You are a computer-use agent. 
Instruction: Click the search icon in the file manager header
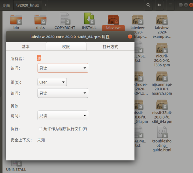coord(148,5)
